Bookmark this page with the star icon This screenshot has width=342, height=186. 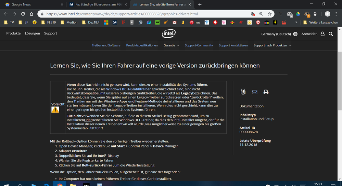click(x=270, y=14)
